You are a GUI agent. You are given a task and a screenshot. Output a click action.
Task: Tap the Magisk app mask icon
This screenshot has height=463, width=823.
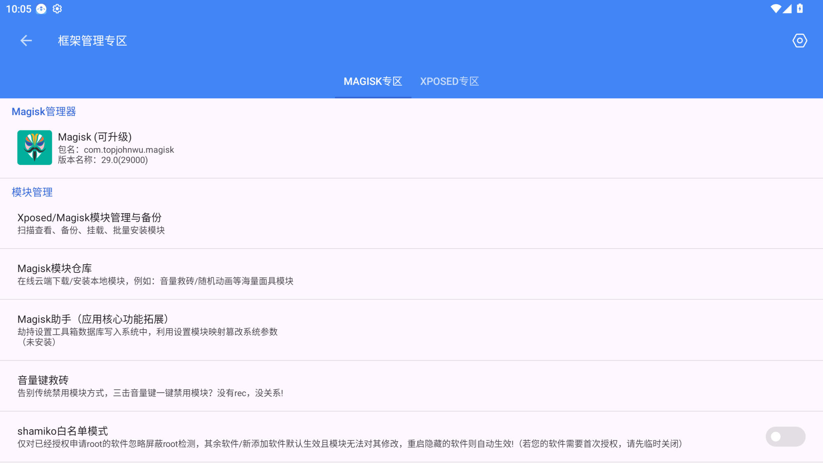[x=35, y=148]
